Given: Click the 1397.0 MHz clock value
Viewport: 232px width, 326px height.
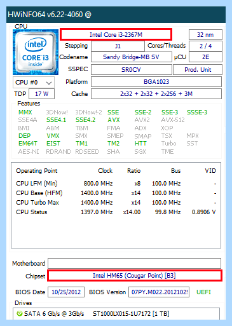Looking at the screenshot, I should pos(97,212).
